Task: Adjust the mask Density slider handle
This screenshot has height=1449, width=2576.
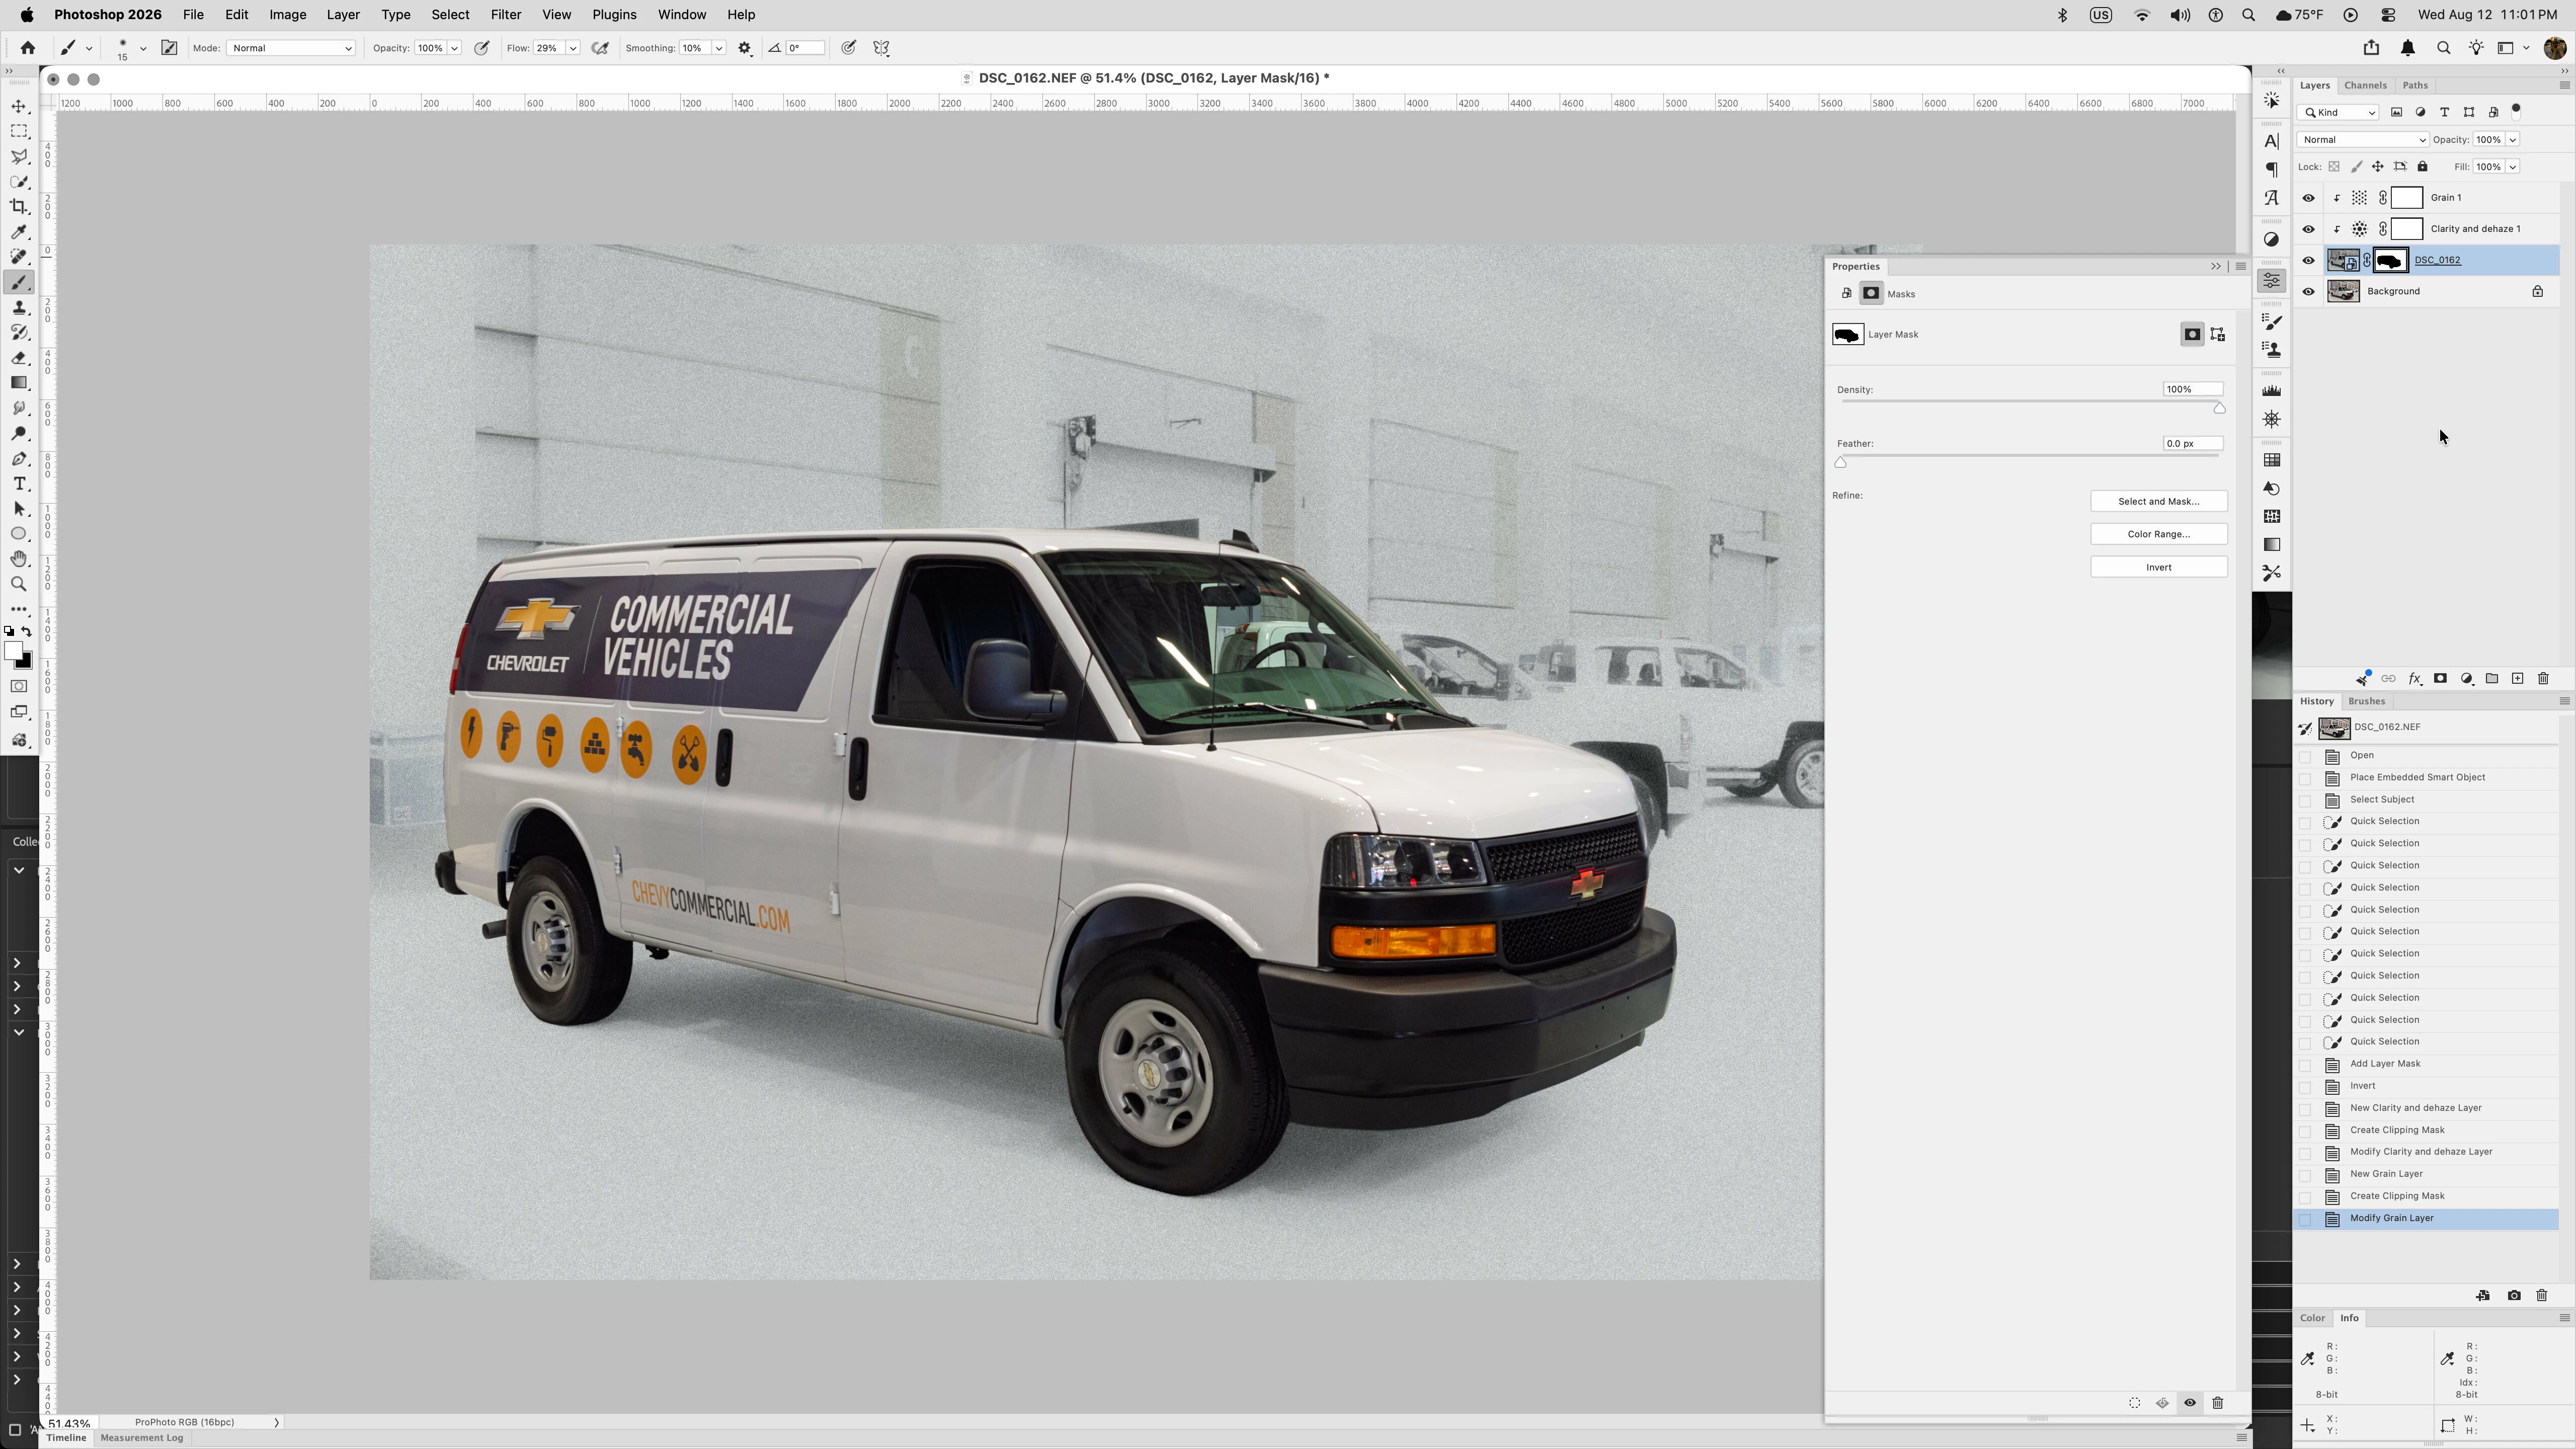Action: [2219, 408]
